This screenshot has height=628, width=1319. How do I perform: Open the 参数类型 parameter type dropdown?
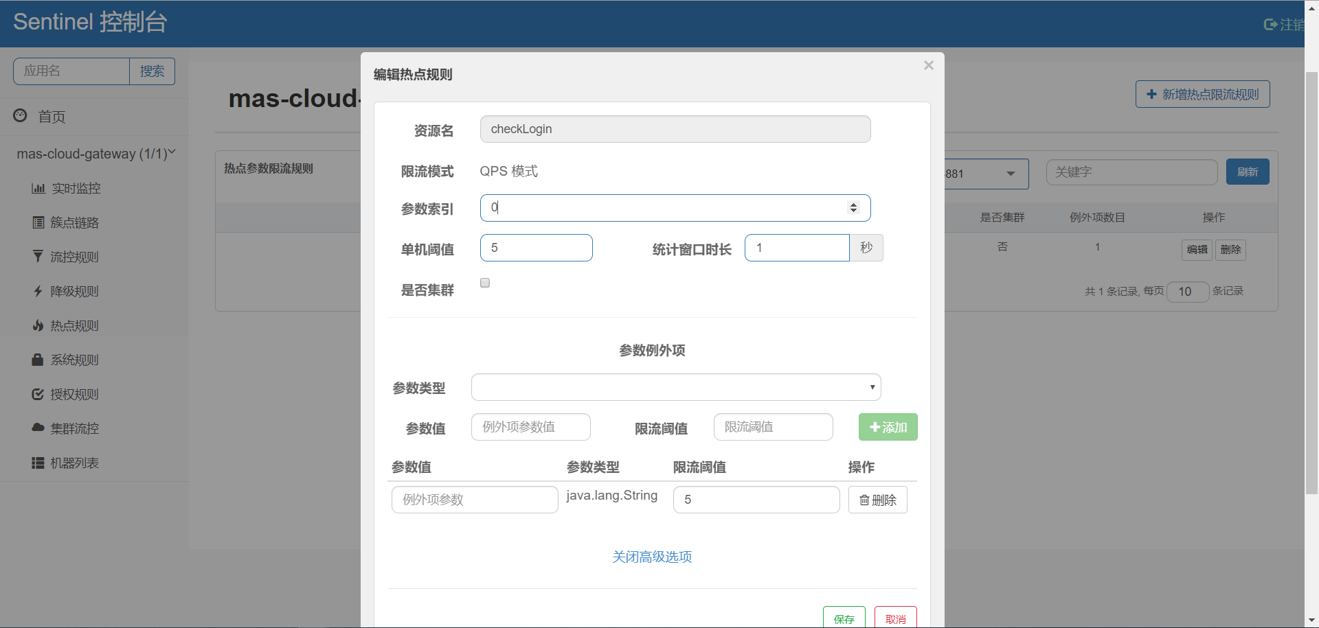click(x=675, y=386)
